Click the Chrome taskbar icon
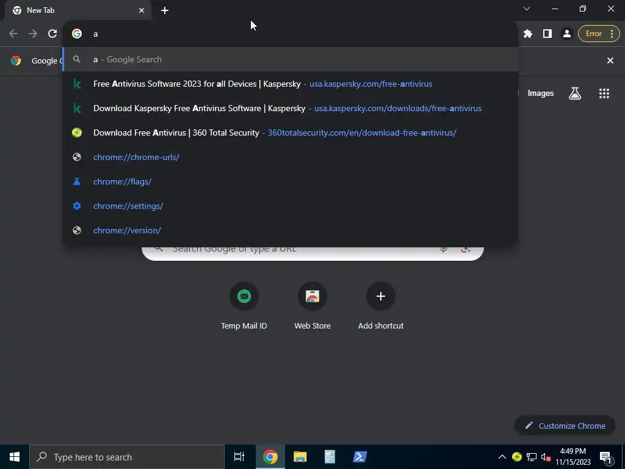Viewport: 625px width, 469px height. pyautogui.click(x=270, y=457)
